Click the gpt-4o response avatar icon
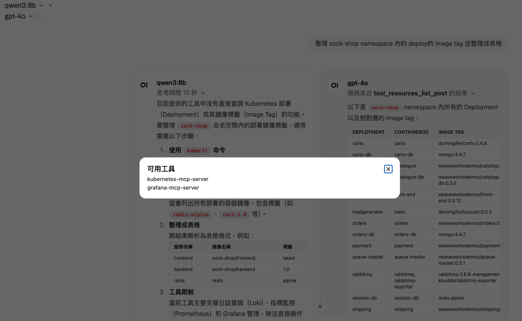 tap(334, 85)
